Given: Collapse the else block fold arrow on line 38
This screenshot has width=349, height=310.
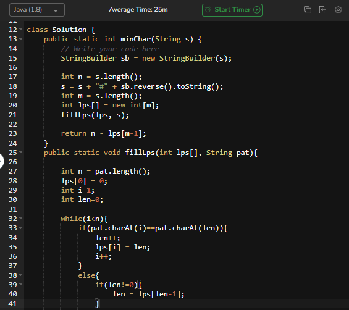Looking at the screenshot, I should [21, 275].
